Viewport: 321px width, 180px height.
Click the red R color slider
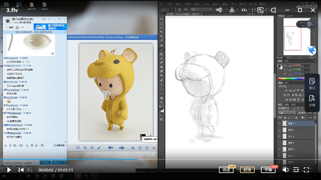[294, 66]
